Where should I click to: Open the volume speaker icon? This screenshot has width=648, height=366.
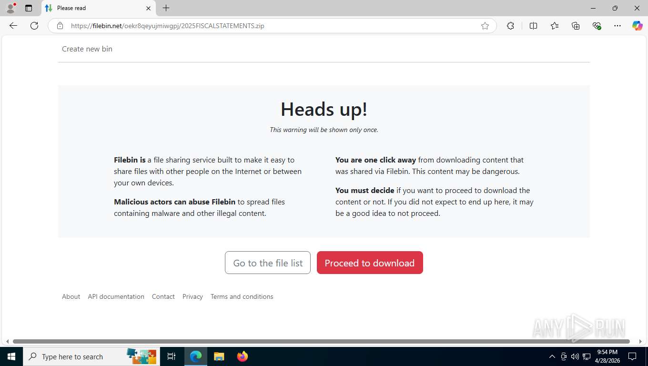pyautogui.click(x=575, y=356)
